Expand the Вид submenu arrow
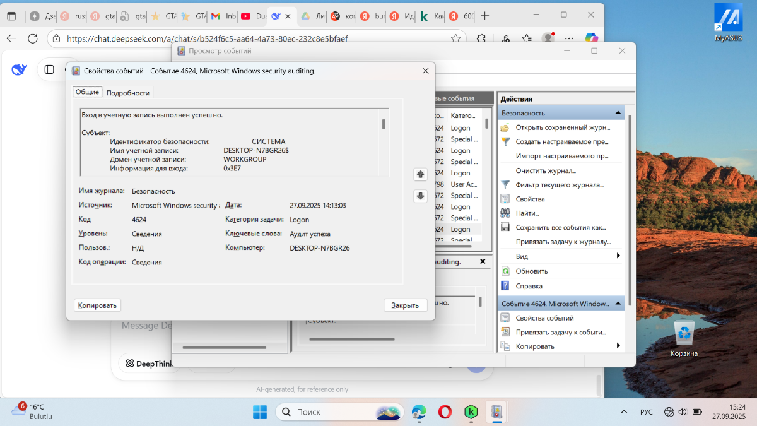Viewport: 757px width, 426px height. tap(618, 256)
